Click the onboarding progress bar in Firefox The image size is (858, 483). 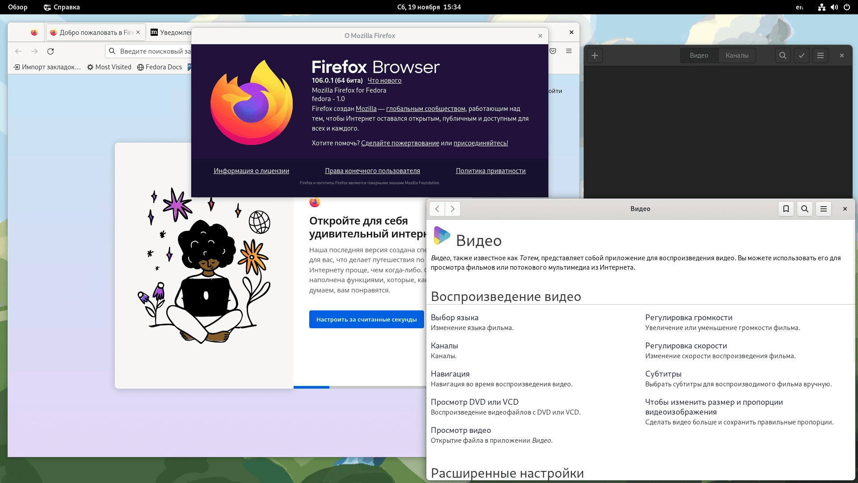360,387
